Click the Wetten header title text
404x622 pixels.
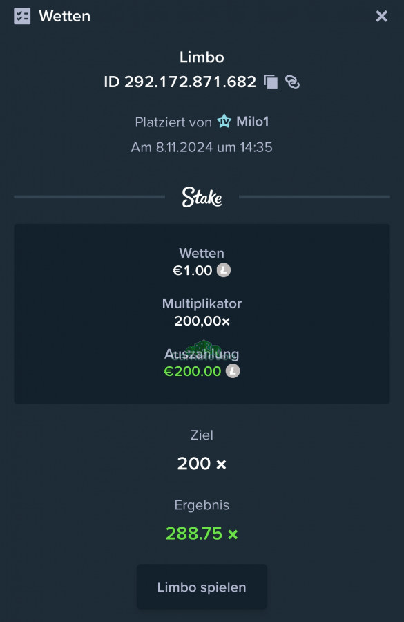65,17
